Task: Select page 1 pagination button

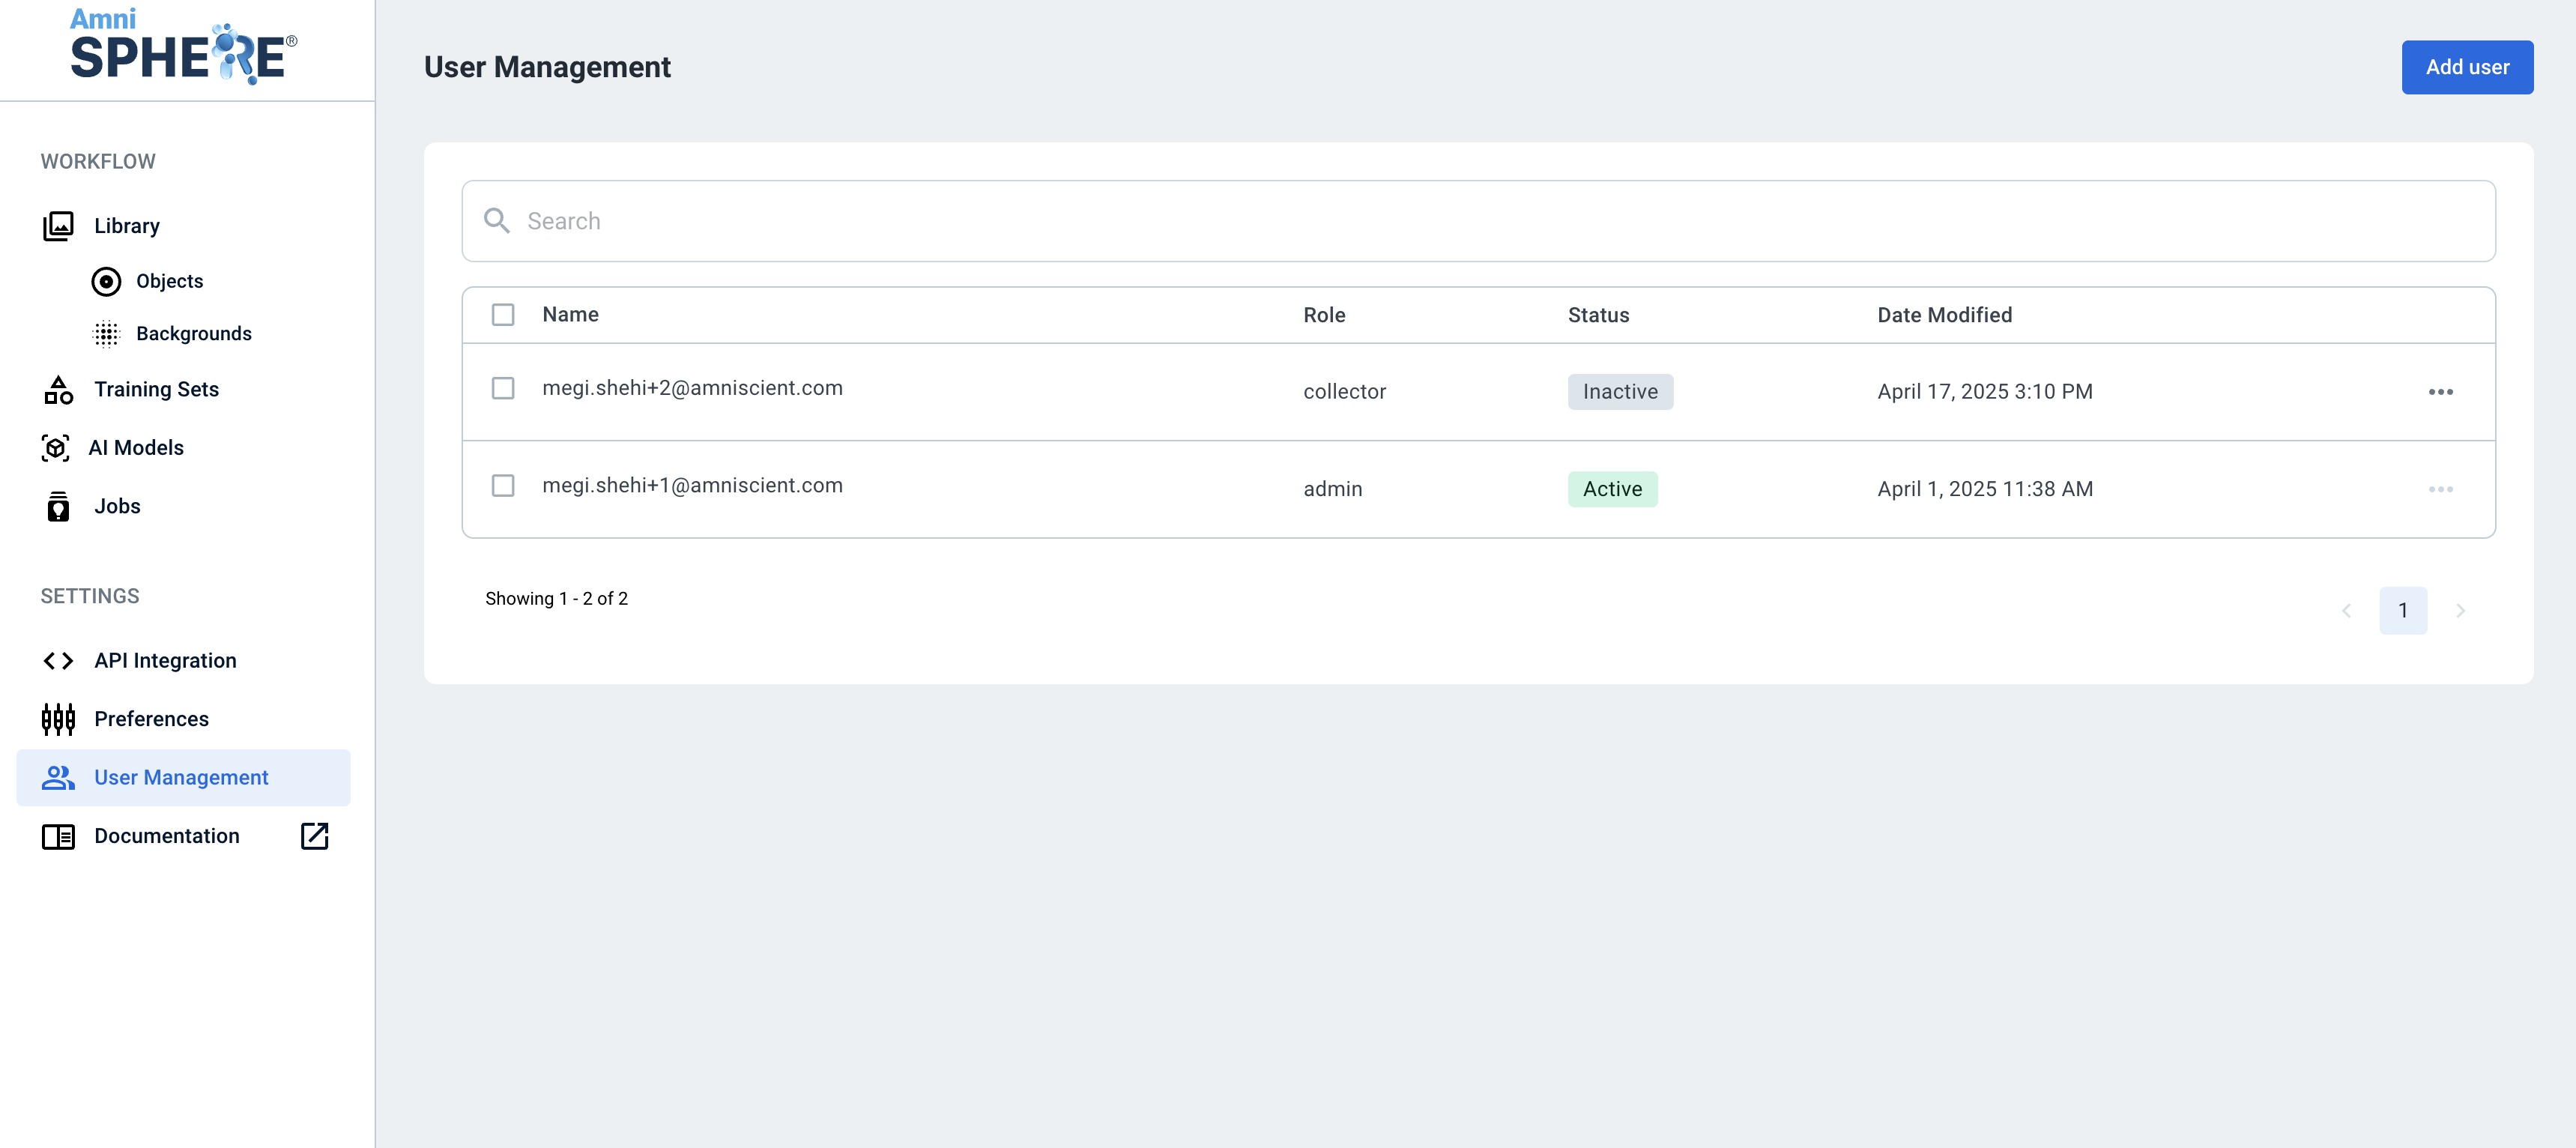Action: (2403, 611)
